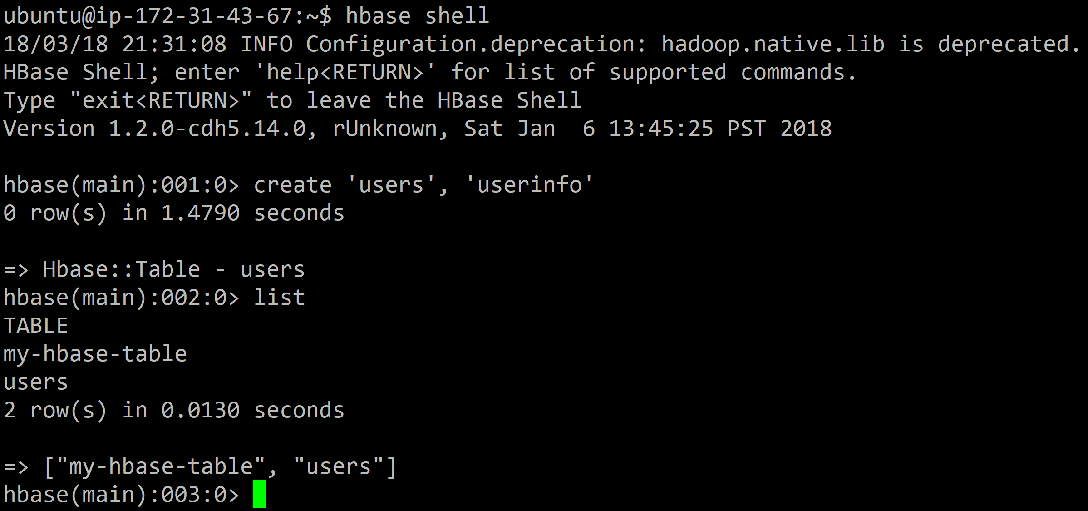Click the ["my-hbase-table", "users"] array output
The height and width of the screenshot is (511, 1088).
(x=220, y=467)
